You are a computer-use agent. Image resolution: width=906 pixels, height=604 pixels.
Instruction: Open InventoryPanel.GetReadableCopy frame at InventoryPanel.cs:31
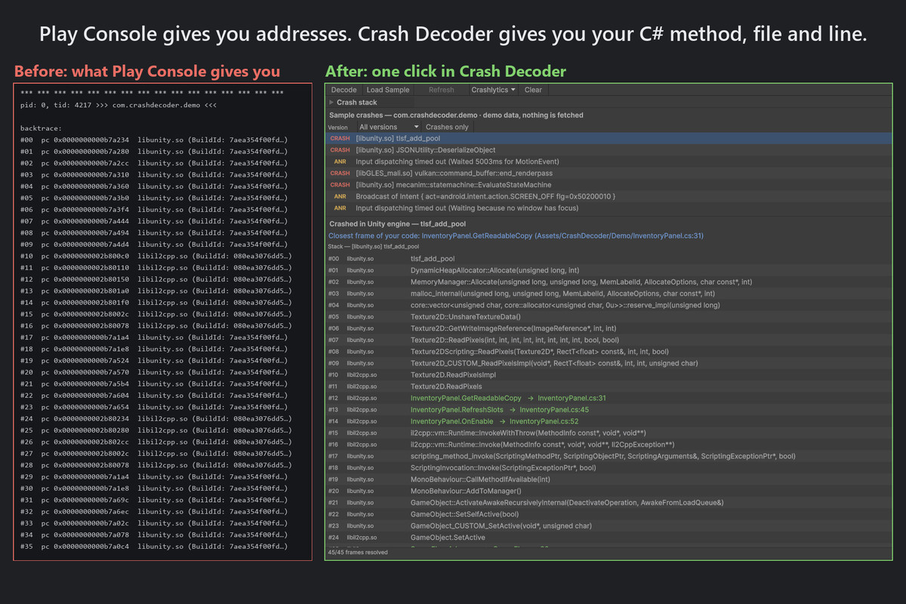(609, 398)
